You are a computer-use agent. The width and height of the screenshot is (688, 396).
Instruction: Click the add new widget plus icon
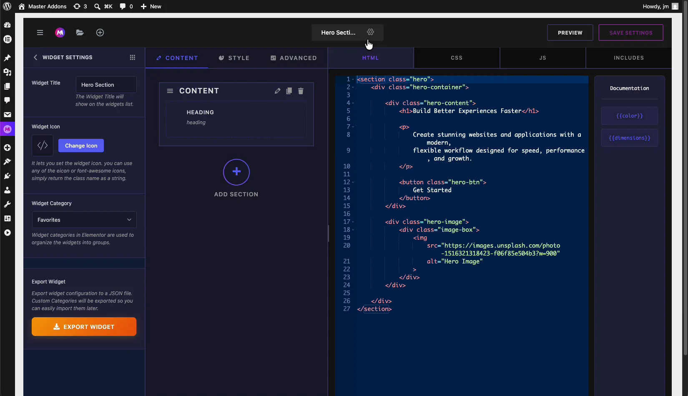click(x=100, y=33)
